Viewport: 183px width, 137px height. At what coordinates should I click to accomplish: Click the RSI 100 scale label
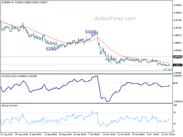175,105
